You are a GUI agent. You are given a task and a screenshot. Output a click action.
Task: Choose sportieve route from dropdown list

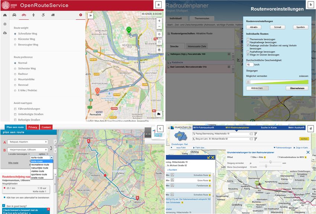[x=39, y=175]
